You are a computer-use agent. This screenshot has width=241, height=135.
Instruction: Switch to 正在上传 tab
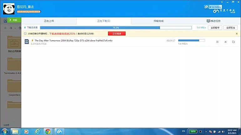49,21
